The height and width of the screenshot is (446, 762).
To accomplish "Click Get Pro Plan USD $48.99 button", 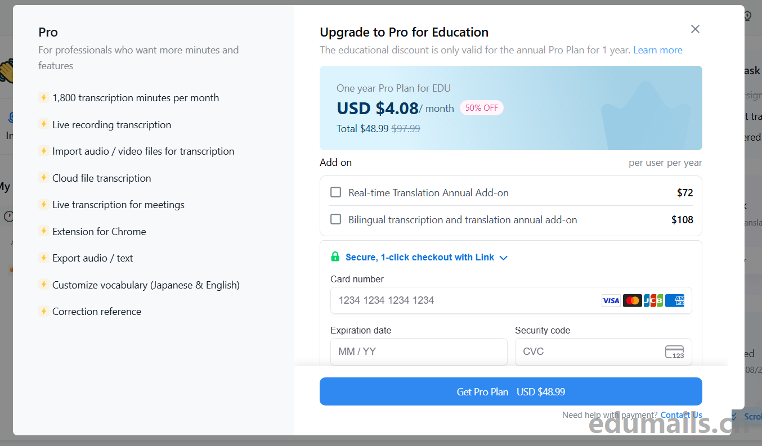I will [x=511, y=391].
